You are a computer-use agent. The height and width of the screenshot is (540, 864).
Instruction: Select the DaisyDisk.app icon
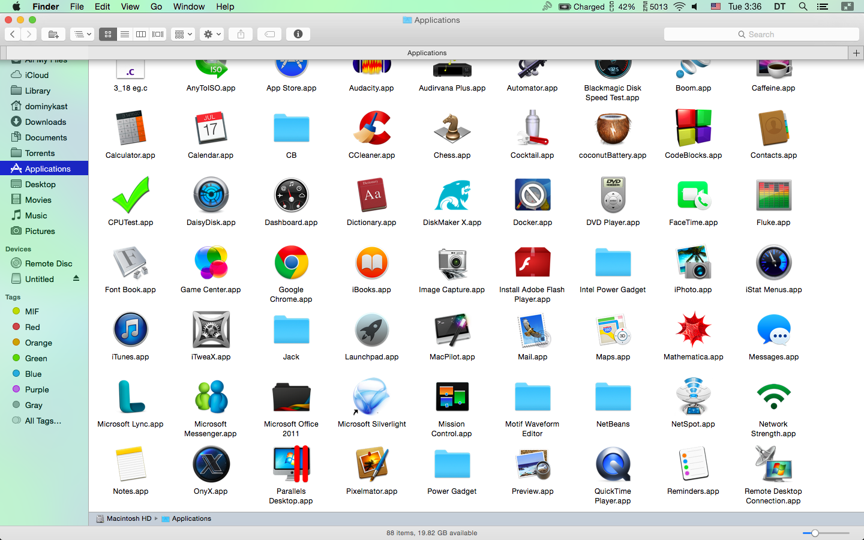tap(211, 195)
